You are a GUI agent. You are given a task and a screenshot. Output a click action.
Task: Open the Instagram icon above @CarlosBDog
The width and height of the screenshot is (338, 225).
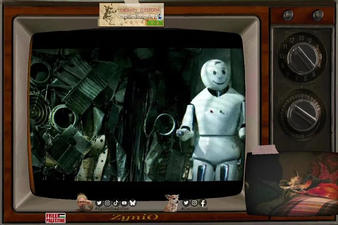tap(194, 202)
